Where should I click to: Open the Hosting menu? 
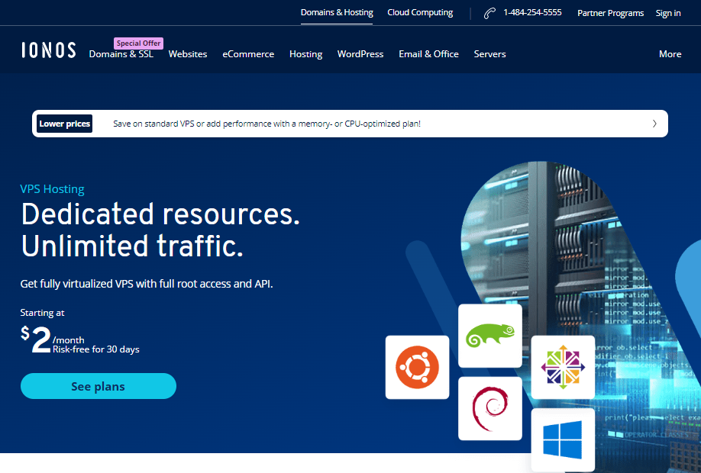point(305,54)
